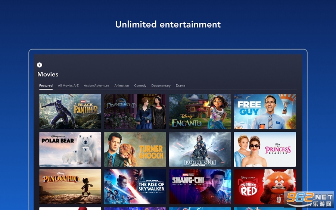Viewport: 336px width, 210px height.
Task: Select the Encanto movie poster
Action: coord(200,111)
